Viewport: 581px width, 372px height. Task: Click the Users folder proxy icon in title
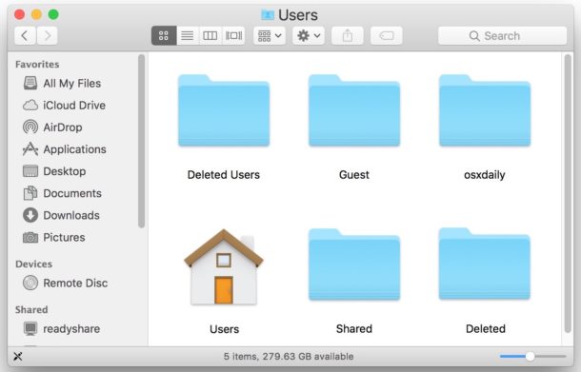click(x=268, y=15)
